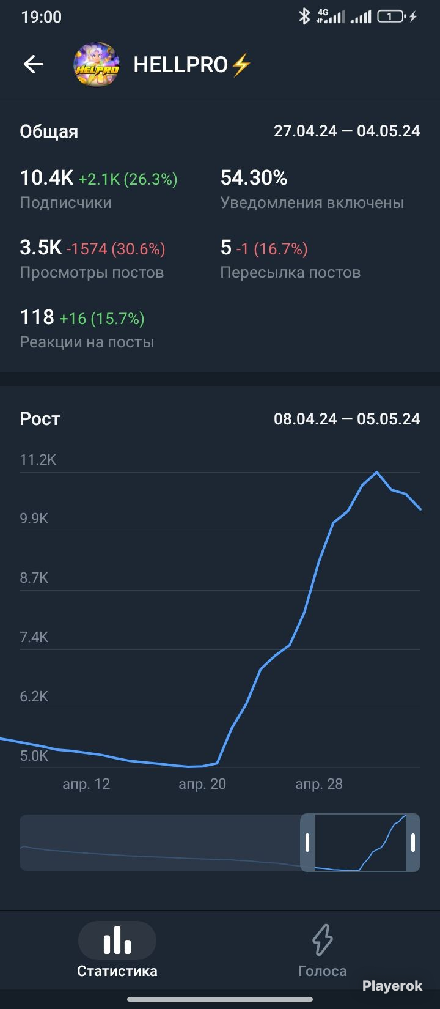Select the right range slider handle

[413, 842]
